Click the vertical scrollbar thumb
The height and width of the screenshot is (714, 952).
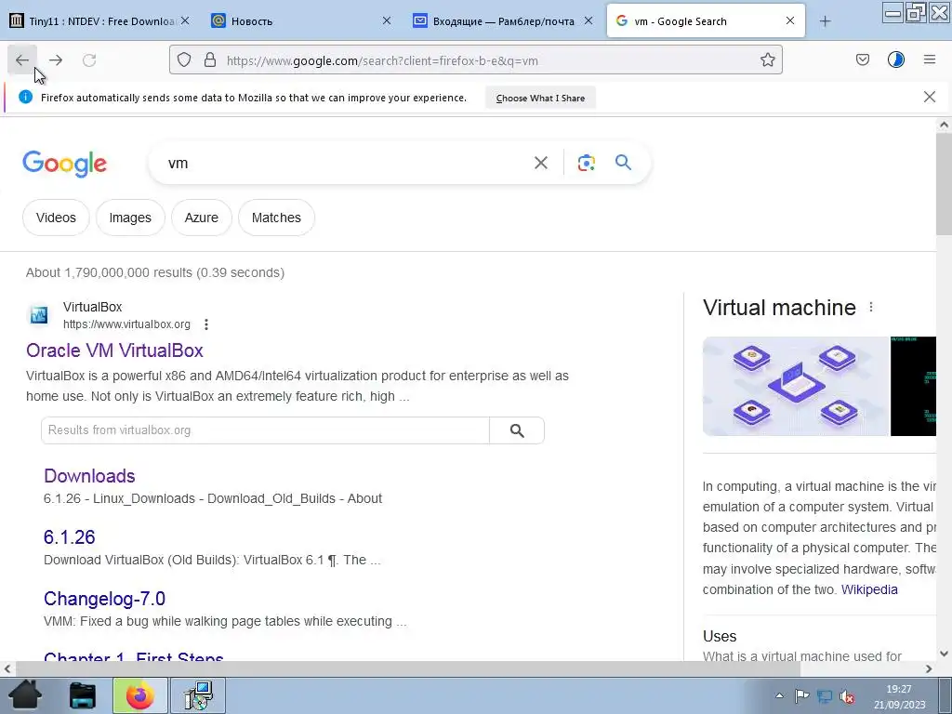[944, 185]
